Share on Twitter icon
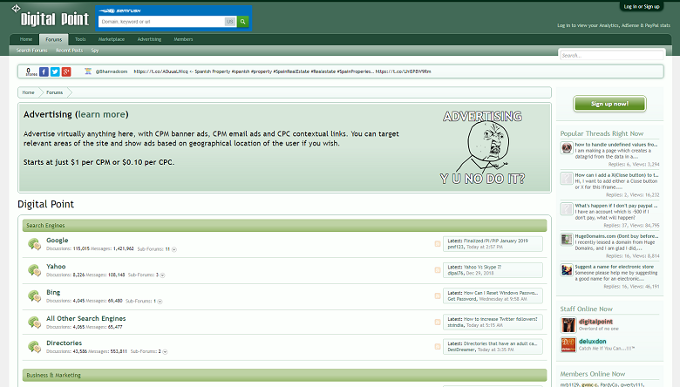 [55, 72]
